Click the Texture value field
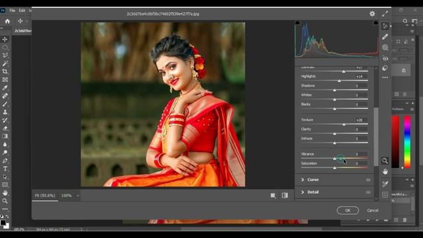423x238 pixels. (x=360, y=120)
